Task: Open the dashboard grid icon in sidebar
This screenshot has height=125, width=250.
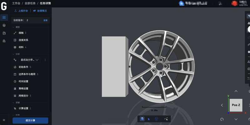Action: click(4, 18)
